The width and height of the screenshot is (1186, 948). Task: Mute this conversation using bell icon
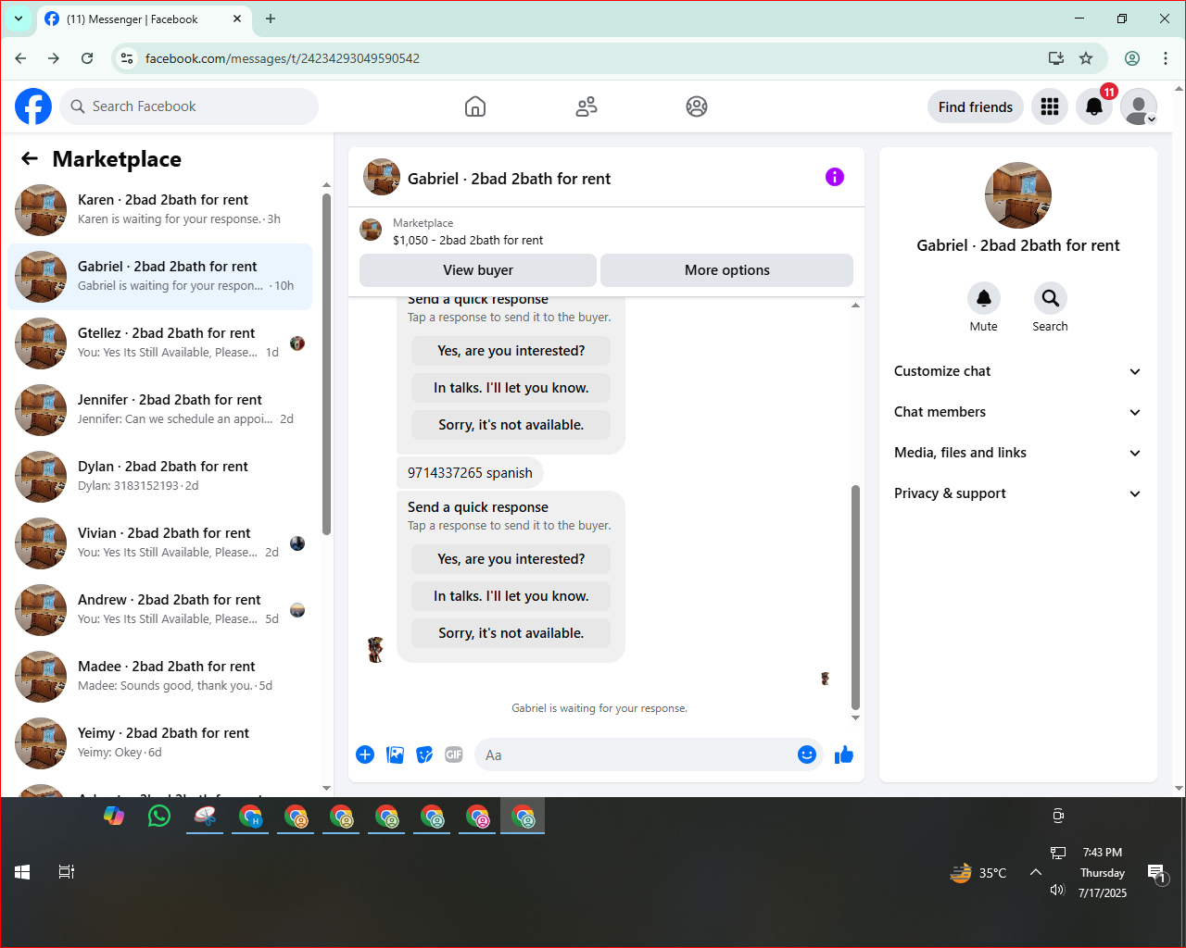pyautogui.click(x=984, y=298)
